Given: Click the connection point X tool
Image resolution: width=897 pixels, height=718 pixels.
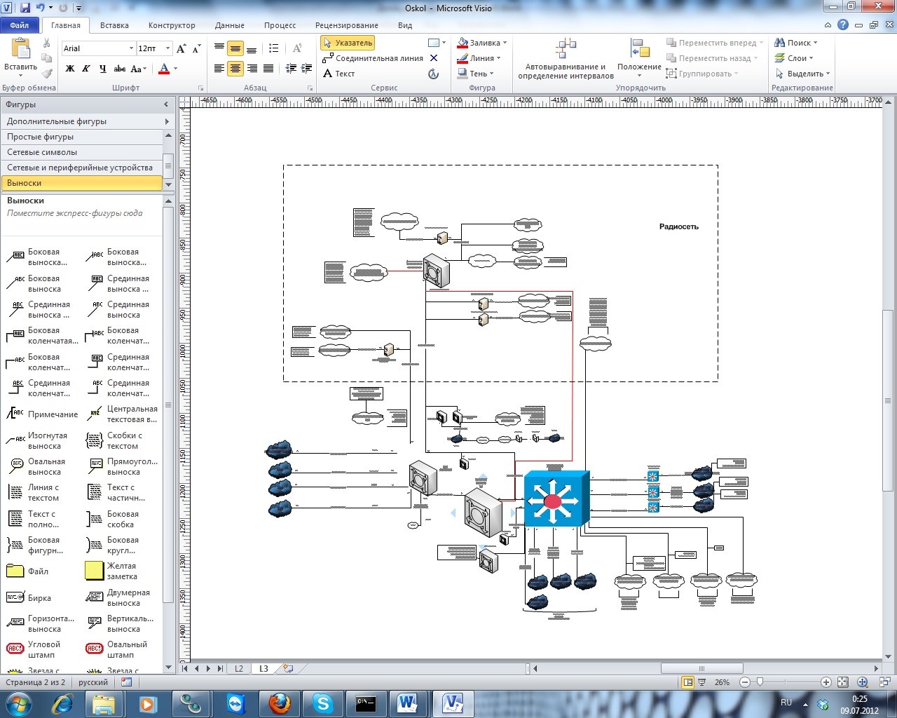Looking at the screenshot, I should pos(434,58).
